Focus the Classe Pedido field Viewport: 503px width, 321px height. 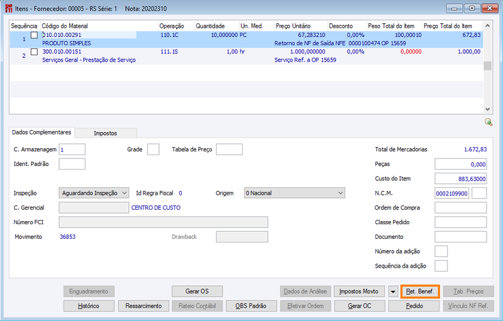point(461,222)
